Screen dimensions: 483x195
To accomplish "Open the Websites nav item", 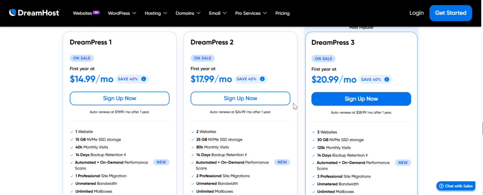I will coord(82,13).
